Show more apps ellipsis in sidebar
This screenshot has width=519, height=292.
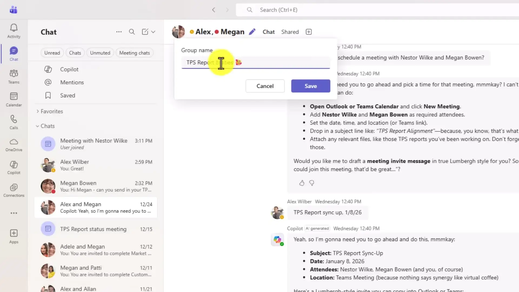pos(14,213)
